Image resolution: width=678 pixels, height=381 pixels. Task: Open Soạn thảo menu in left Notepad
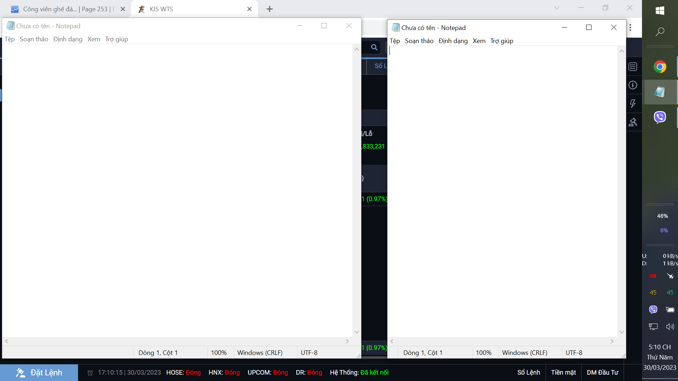tap(34, 39)
